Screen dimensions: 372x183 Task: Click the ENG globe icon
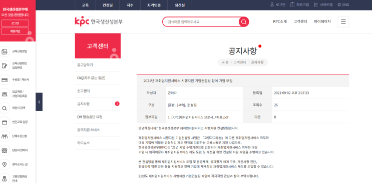339,4
